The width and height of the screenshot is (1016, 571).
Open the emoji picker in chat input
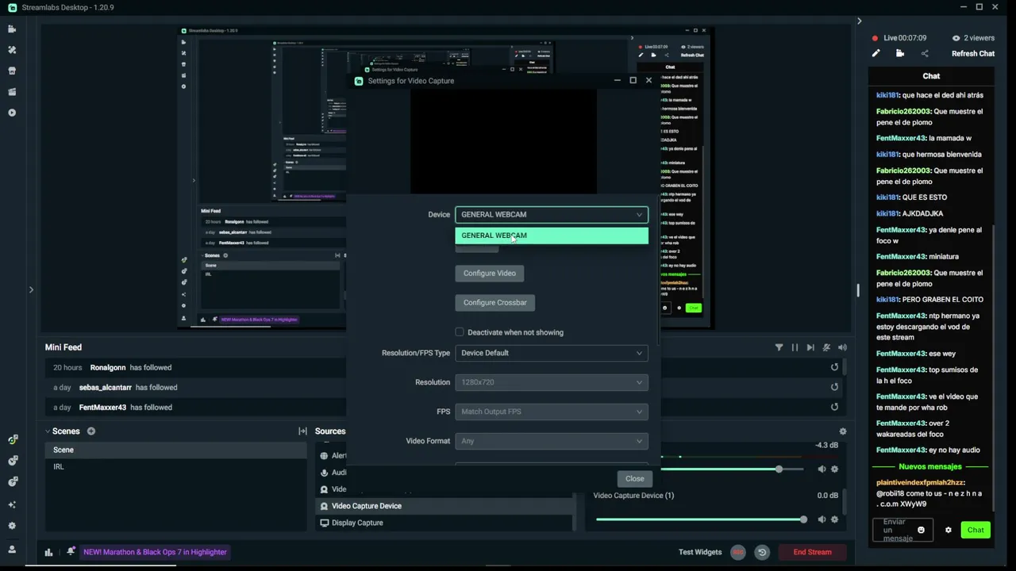pyautogui.click(x=921, y=530)
